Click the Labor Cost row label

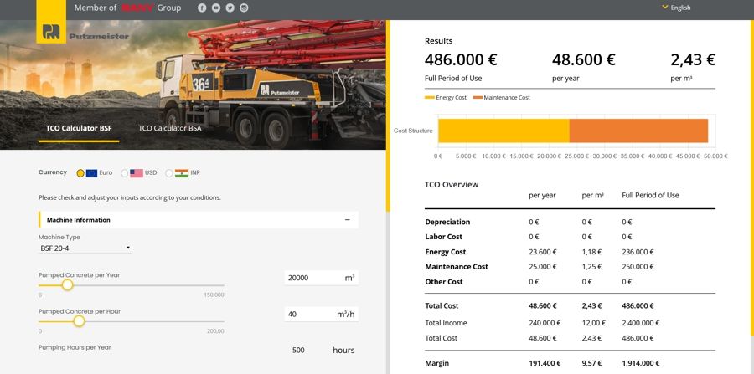[444, 237]
